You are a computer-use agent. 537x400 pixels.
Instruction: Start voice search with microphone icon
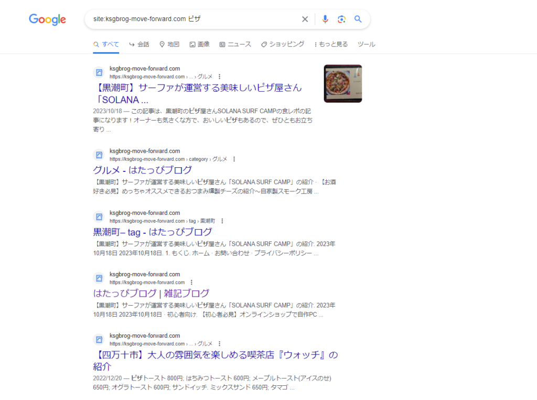(x=325, y=19)
